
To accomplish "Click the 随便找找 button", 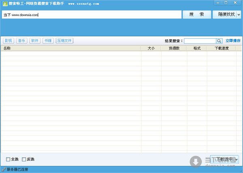I will (224, 15).
